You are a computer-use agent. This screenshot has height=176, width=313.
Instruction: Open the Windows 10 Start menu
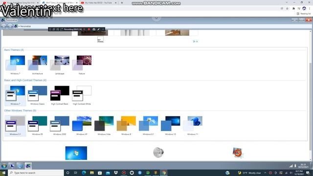[4, 173]
